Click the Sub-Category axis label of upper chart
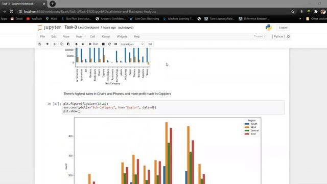Viewport: 327px width, 184px height. (x=112, y=83)
